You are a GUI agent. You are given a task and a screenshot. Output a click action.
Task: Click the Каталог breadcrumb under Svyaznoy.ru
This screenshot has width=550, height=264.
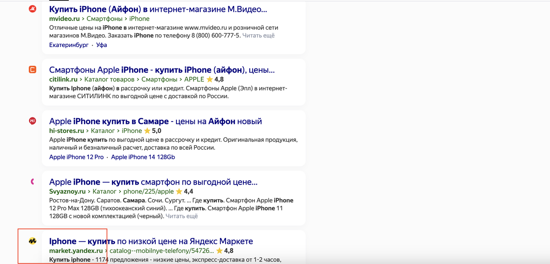click(x=104, y=191)
